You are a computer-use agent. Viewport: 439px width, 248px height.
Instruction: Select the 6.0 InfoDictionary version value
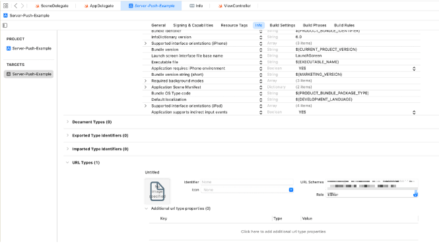tap(298, 37)
